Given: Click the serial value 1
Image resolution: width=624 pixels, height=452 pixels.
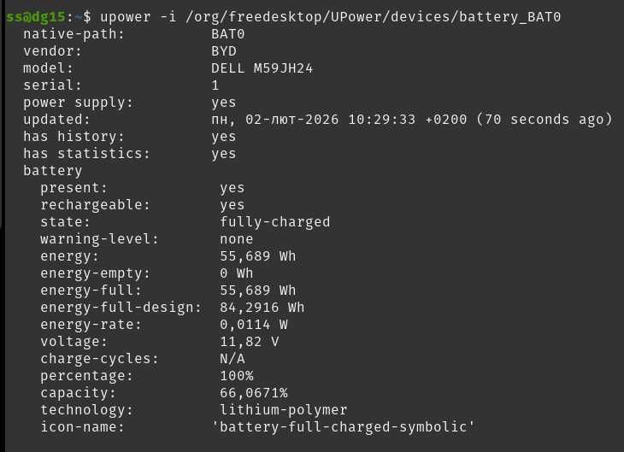Looking at the screenshot, I should click(215, 85).
